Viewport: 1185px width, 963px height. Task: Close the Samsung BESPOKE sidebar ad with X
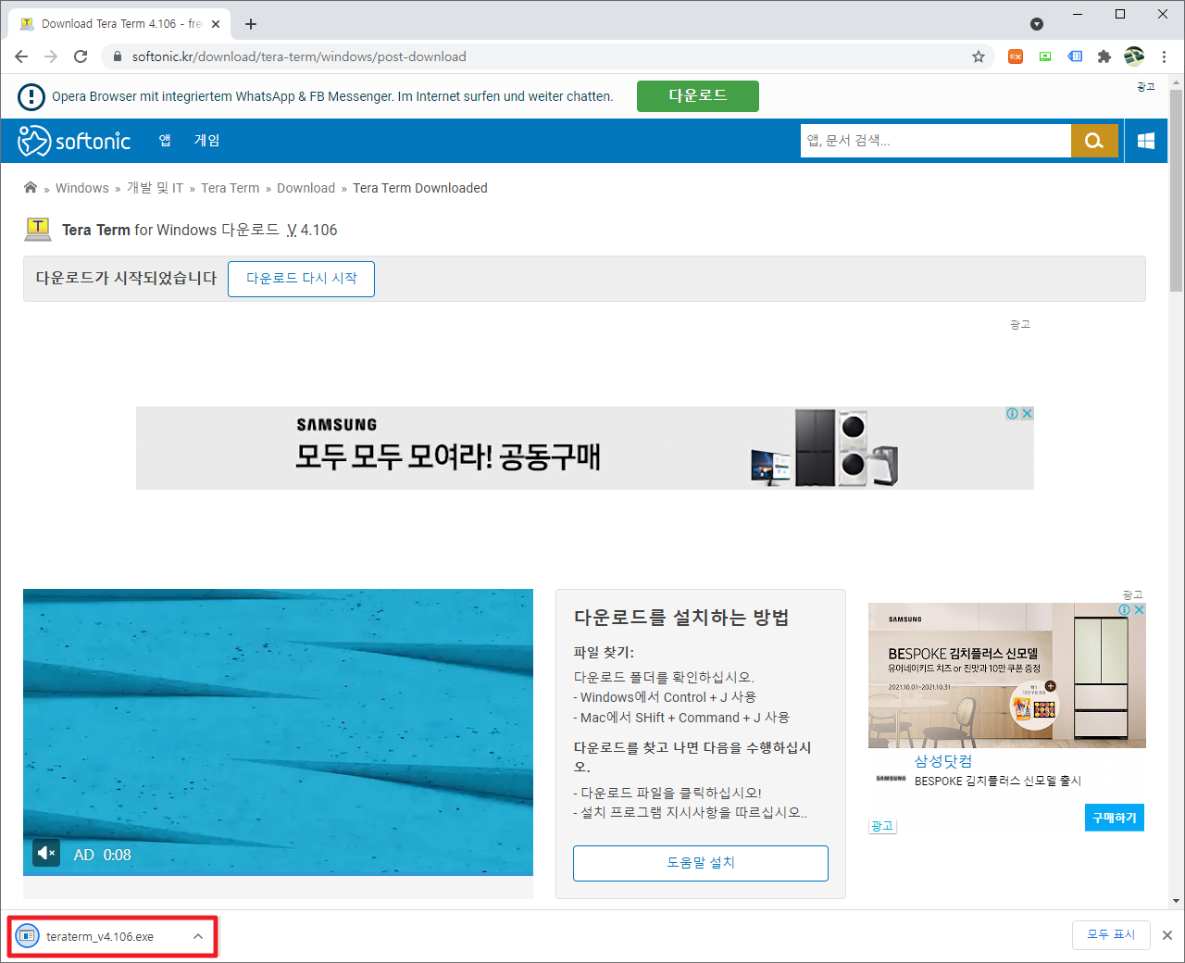pos(1140,609)
